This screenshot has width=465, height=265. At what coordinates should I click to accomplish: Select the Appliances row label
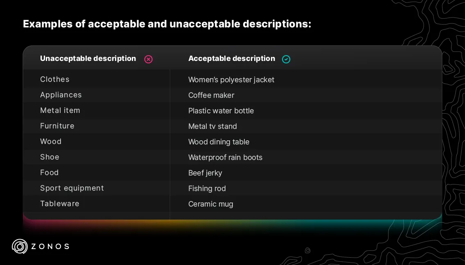(x=61, y=95)
